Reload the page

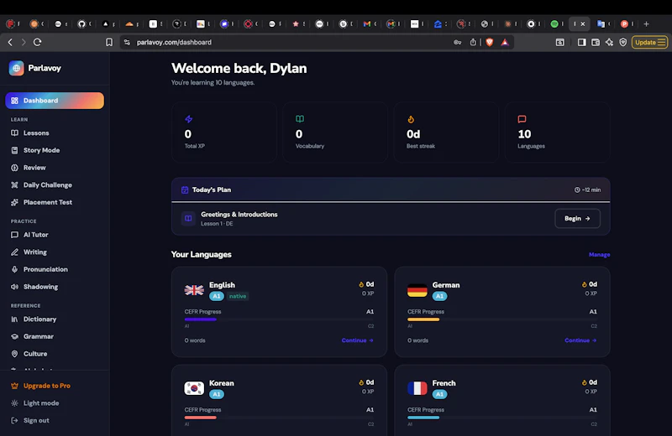pyautogui.click(x=37, y=42)
